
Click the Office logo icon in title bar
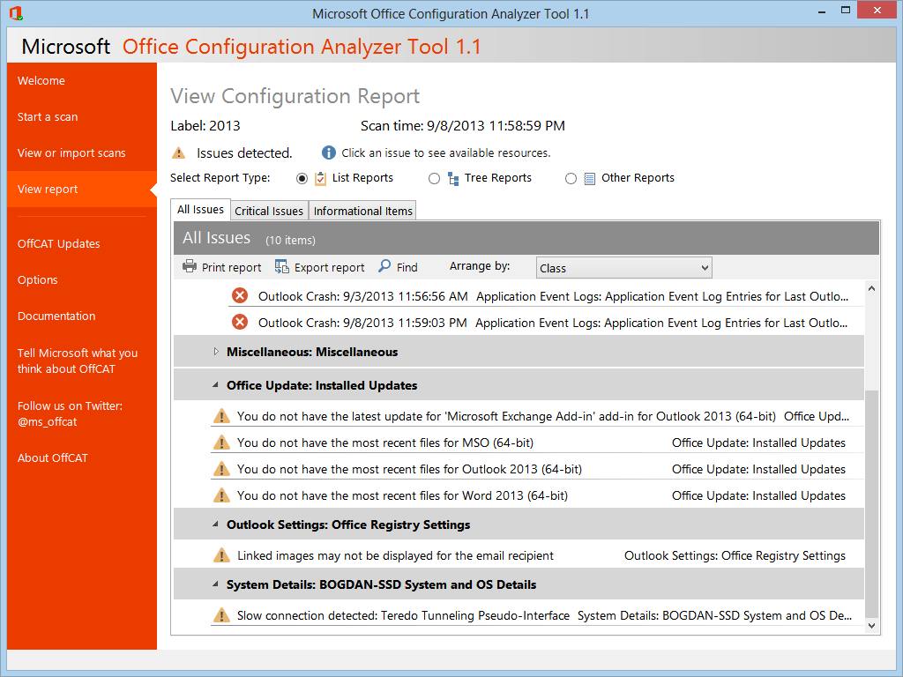pos(16,13)
